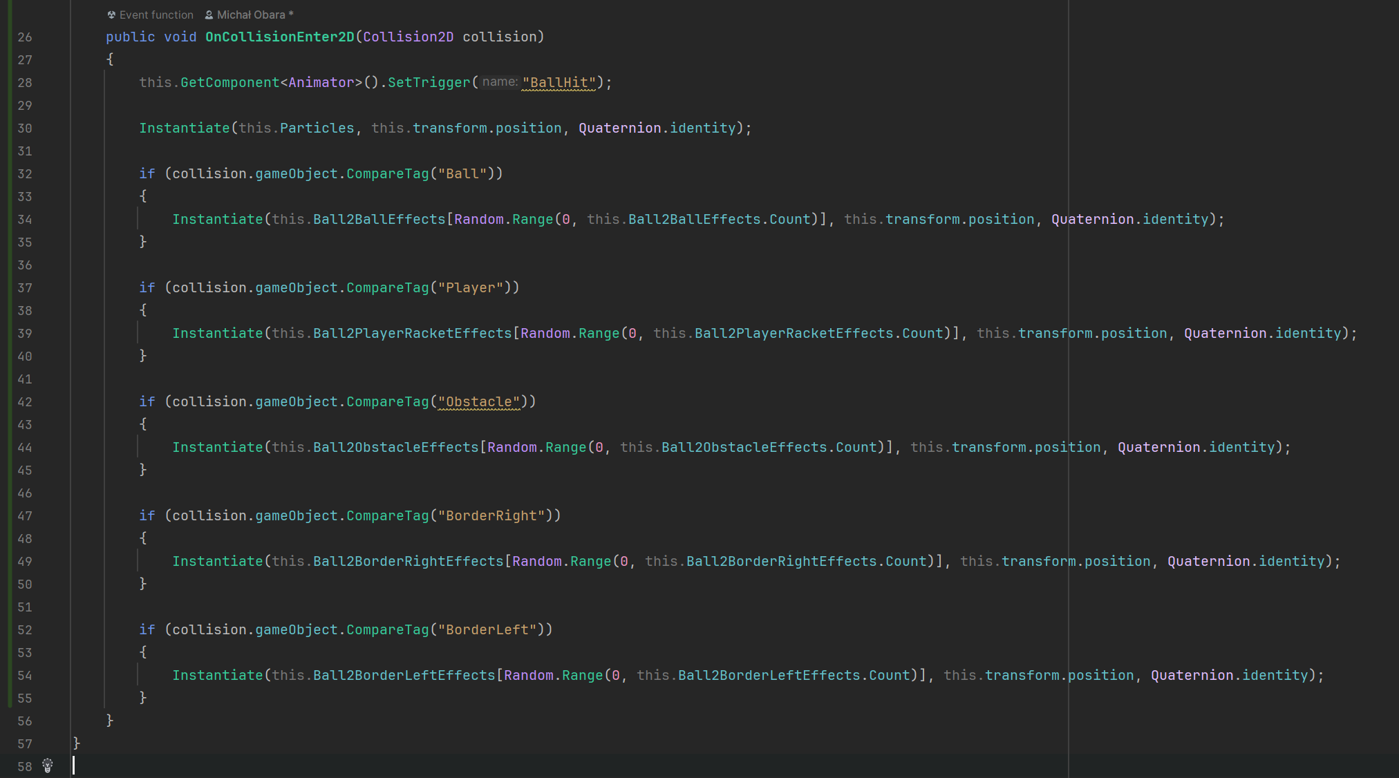The width and height of the screenshot is (1399, 778).
Task: Click the name: parameter inlay hint
Action: [x=499, y=82]
